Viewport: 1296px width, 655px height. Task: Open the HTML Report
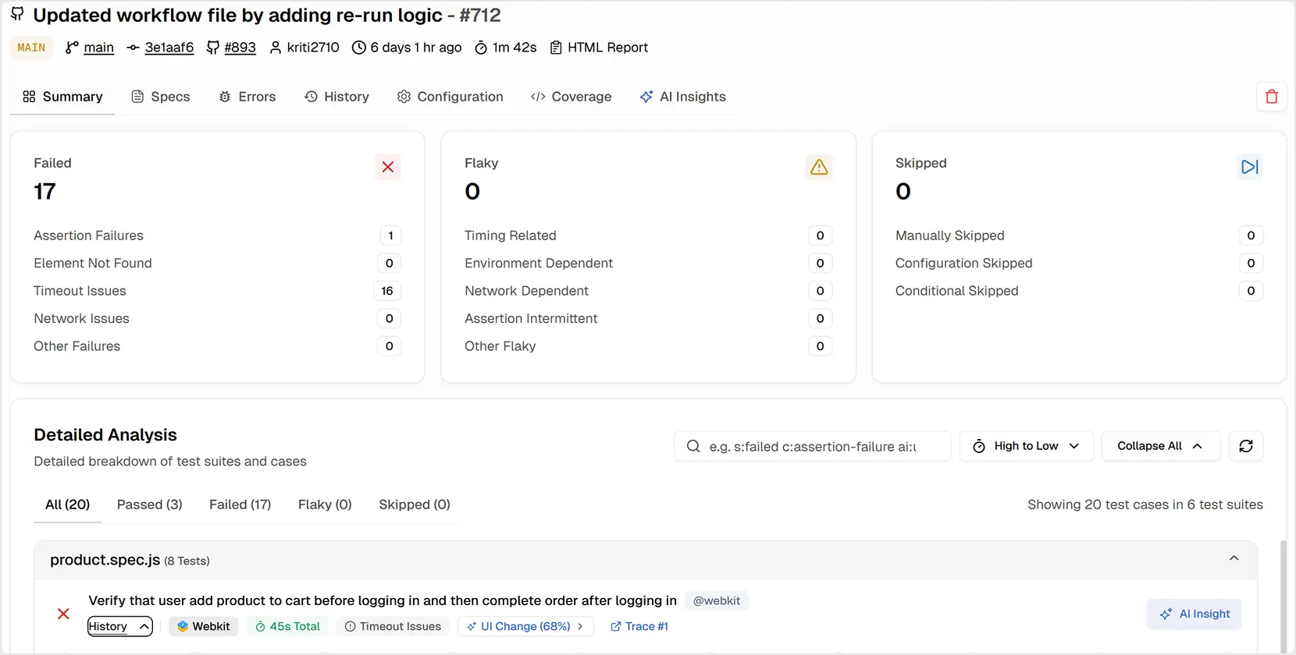599,48
